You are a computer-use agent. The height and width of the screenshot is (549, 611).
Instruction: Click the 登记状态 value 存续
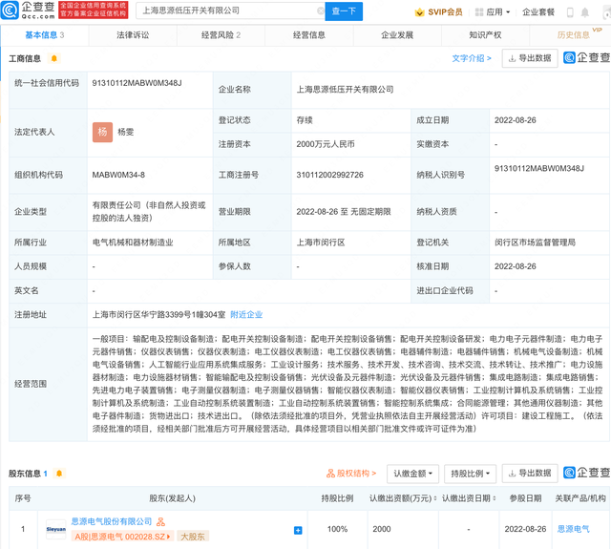(x=305, y=120)
